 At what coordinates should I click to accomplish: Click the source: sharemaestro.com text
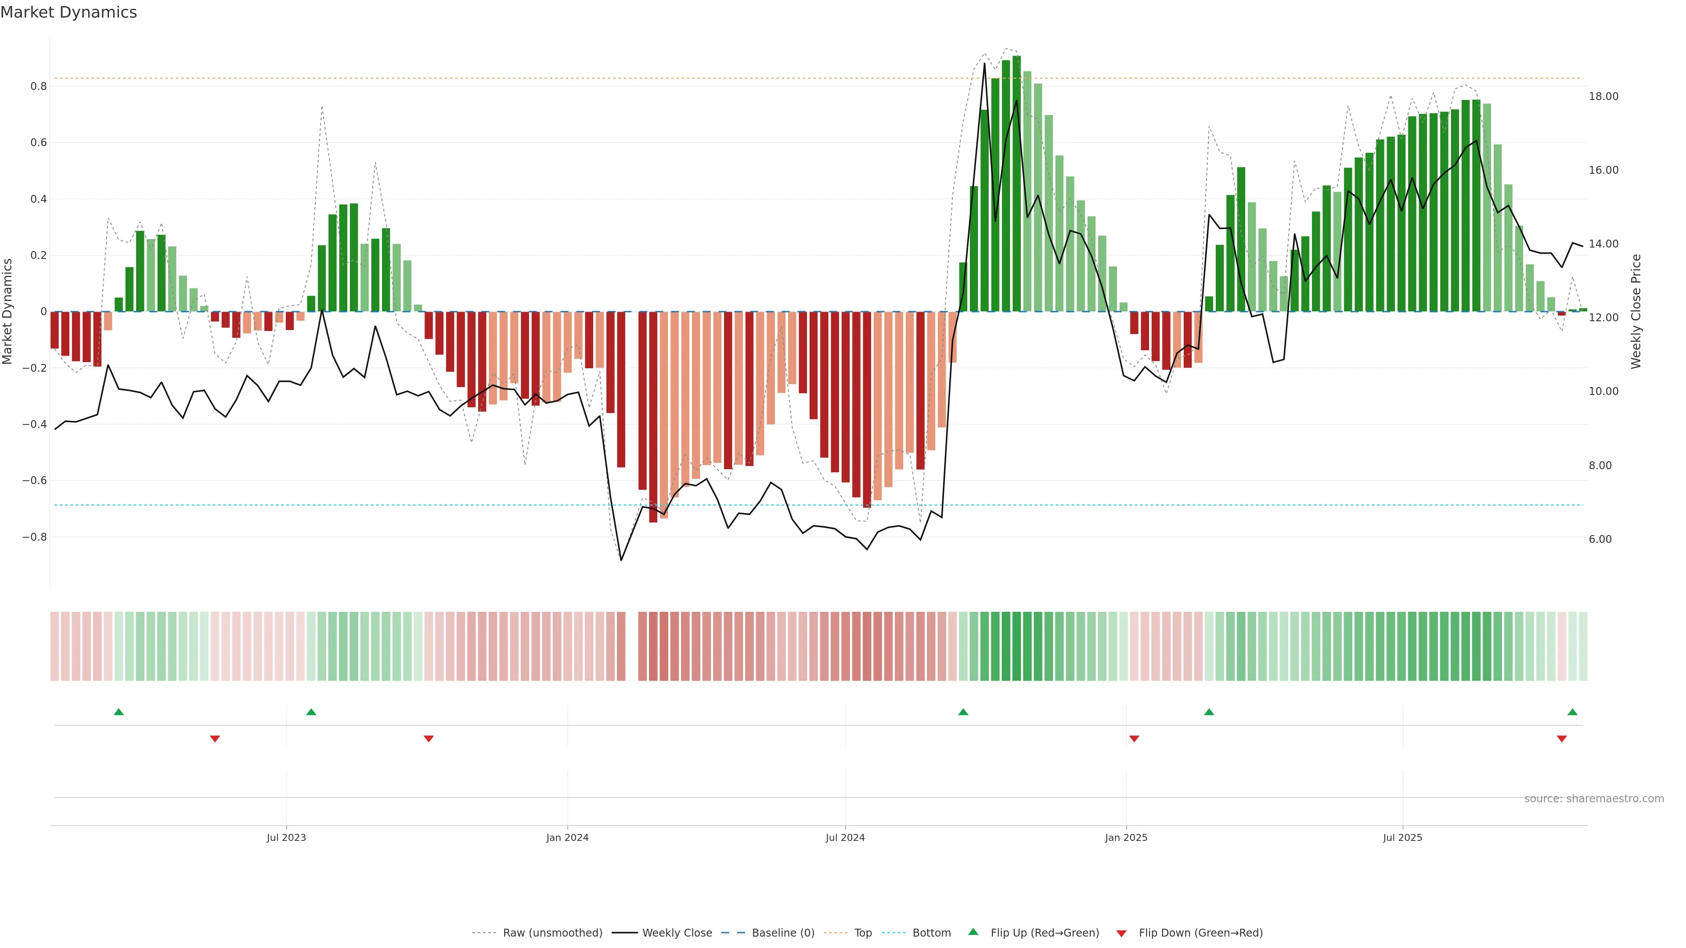(1594, 799)
